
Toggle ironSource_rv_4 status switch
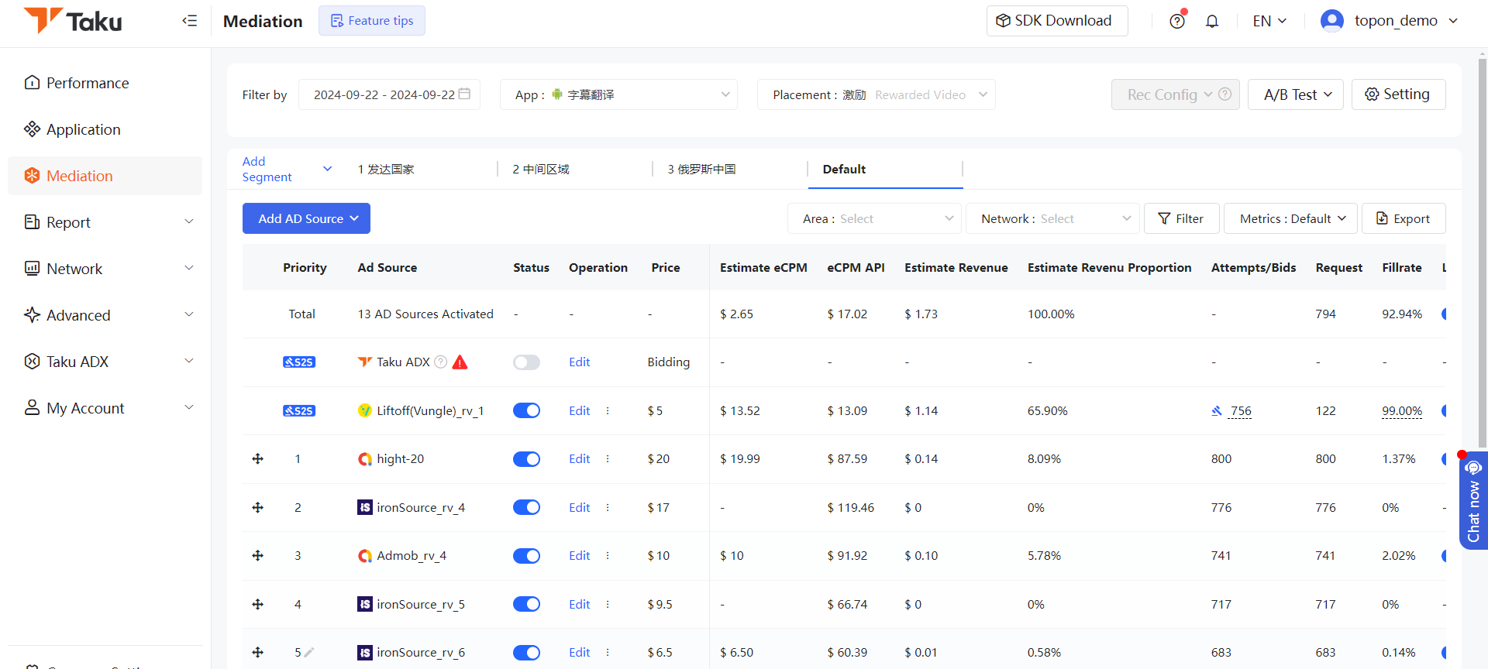(526, 507)
